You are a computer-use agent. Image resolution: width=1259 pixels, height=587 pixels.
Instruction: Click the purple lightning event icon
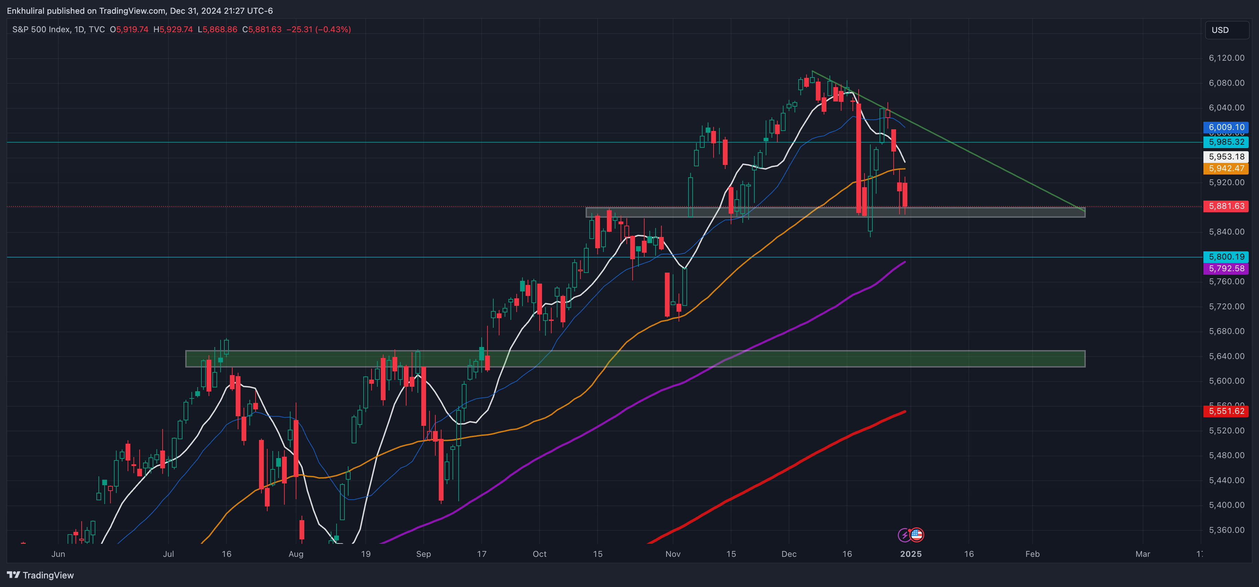904,535
